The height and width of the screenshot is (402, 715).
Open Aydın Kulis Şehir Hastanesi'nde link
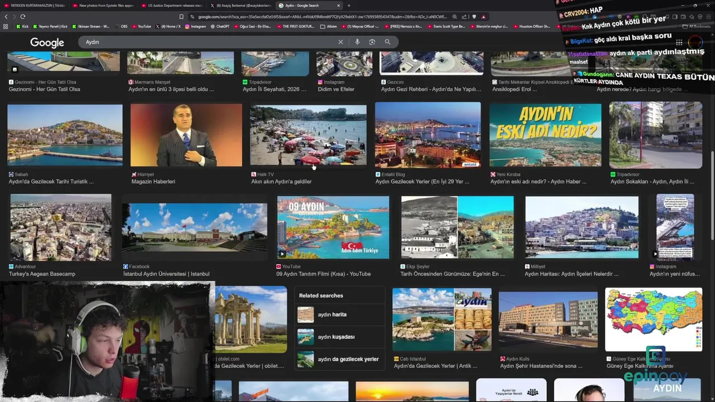point(541,366)
